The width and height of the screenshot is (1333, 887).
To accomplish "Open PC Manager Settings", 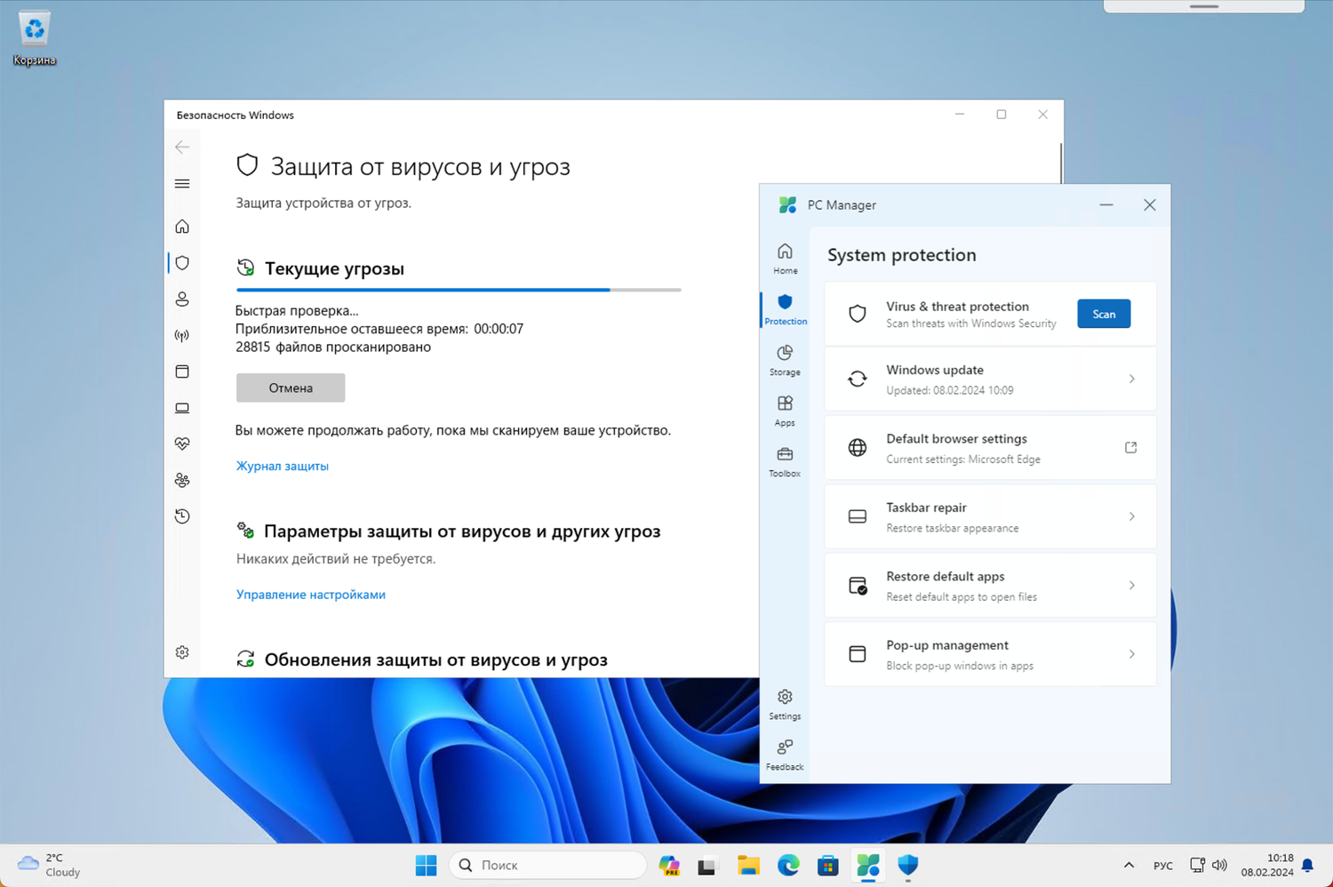I will [x=785, y=704].
